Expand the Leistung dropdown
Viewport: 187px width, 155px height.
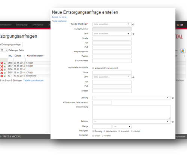coord(132,98)
